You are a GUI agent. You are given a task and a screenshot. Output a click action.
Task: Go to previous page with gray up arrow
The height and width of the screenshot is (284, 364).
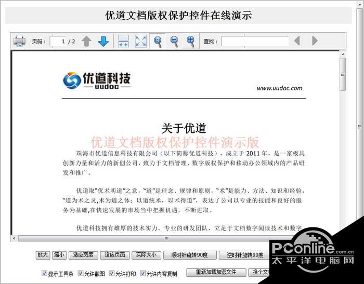86,41
